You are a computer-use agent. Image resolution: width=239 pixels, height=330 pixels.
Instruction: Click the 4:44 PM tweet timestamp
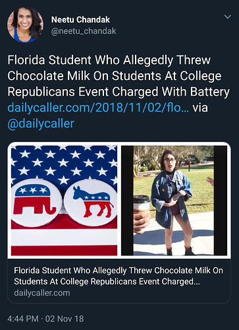[x=23, y=319]
